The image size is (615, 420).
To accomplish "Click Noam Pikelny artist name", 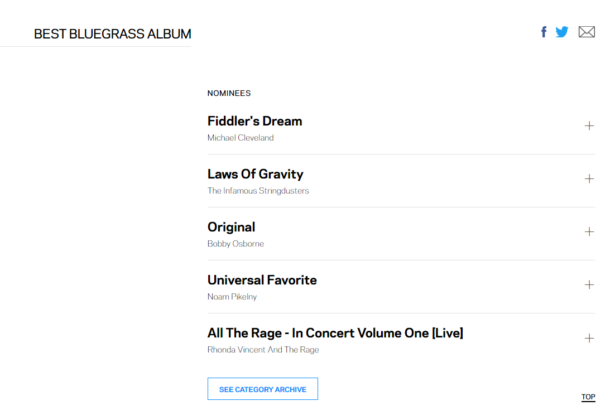I will pos(232,297).
